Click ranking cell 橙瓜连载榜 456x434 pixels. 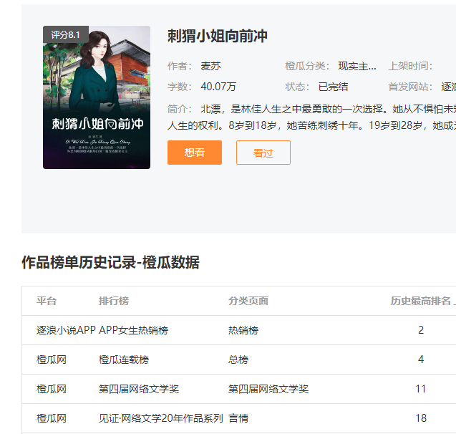[x=124, y=360]
